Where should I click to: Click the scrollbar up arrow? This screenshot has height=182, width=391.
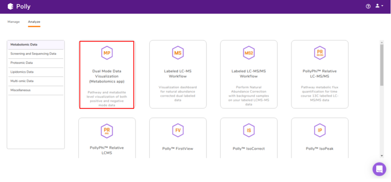tap(382, 42)
